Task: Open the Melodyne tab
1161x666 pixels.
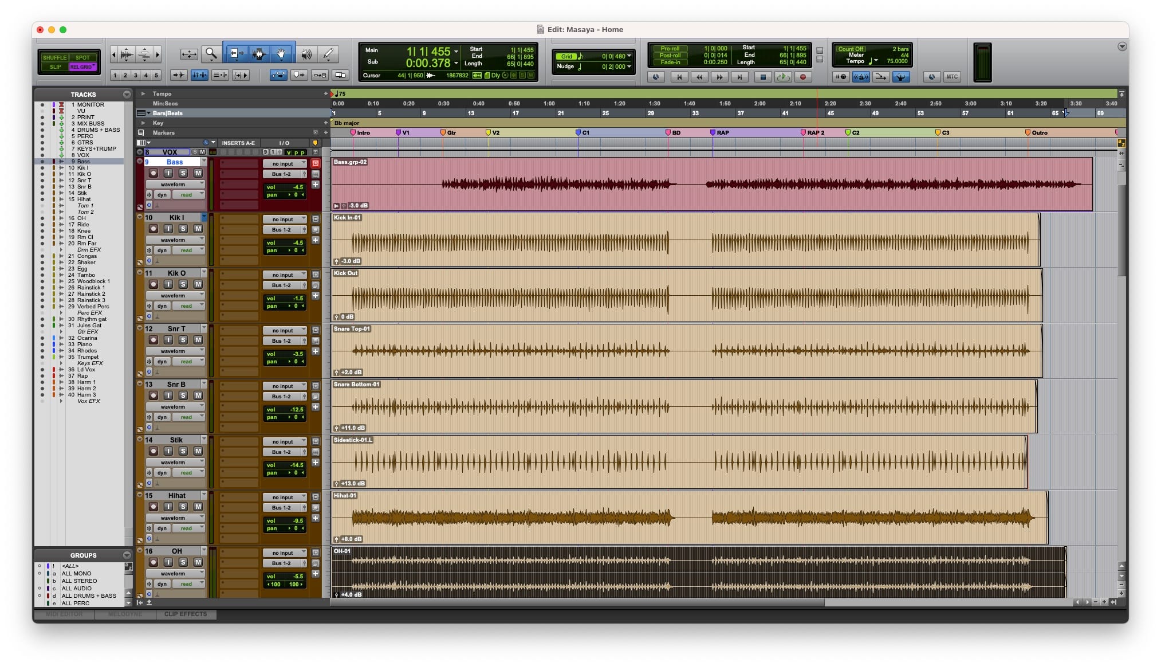Action: pyautogui.click(x=125, y=614)
